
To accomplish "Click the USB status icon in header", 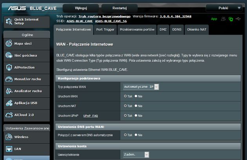I will tap(238, 19).
